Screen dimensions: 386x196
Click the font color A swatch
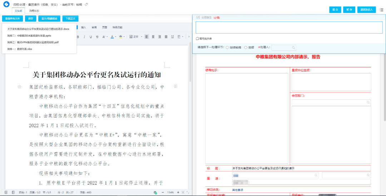click(112, 37)
